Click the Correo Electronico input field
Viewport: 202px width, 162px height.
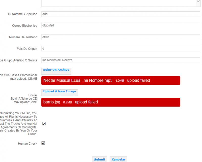121,25
